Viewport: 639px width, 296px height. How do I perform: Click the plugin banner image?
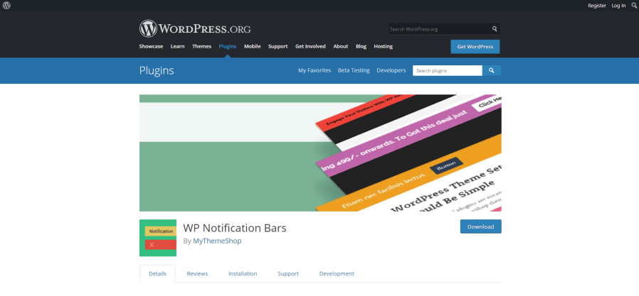coord(320,153)
